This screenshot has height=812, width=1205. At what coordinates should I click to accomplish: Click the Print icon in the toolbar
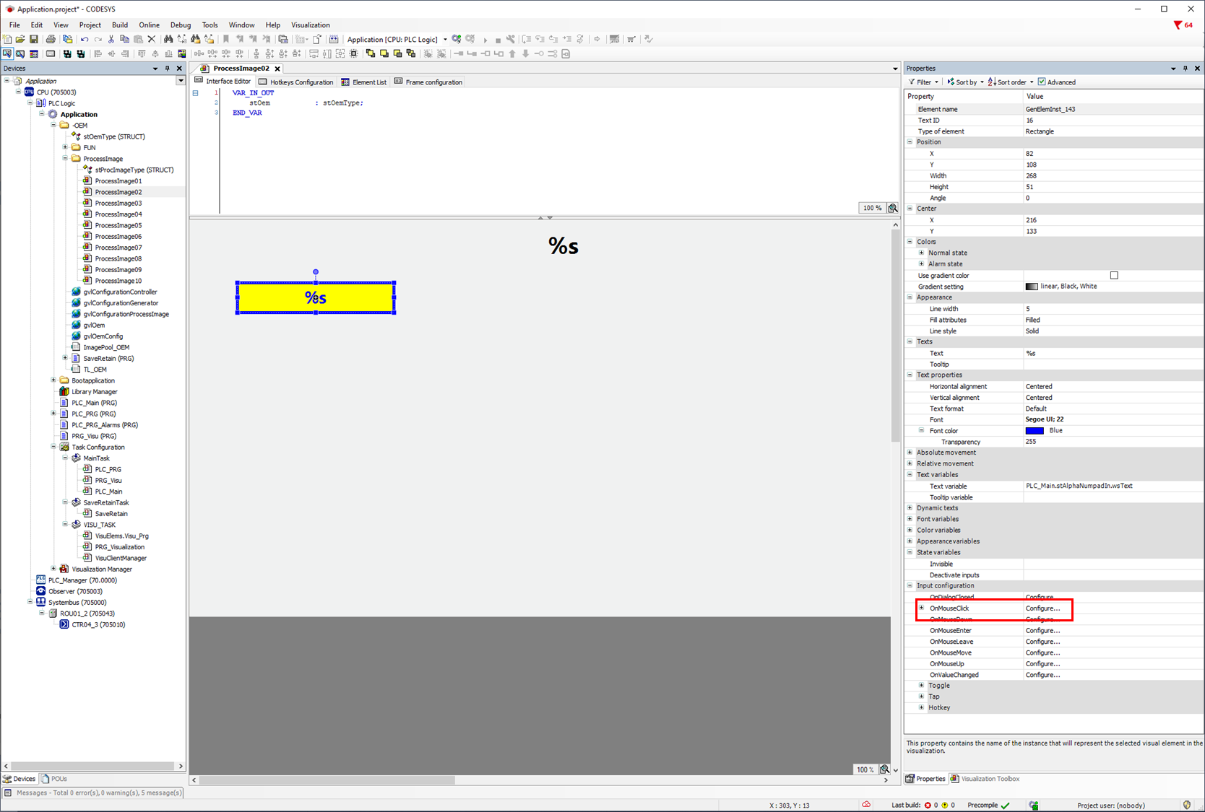(x=50, y=39)
